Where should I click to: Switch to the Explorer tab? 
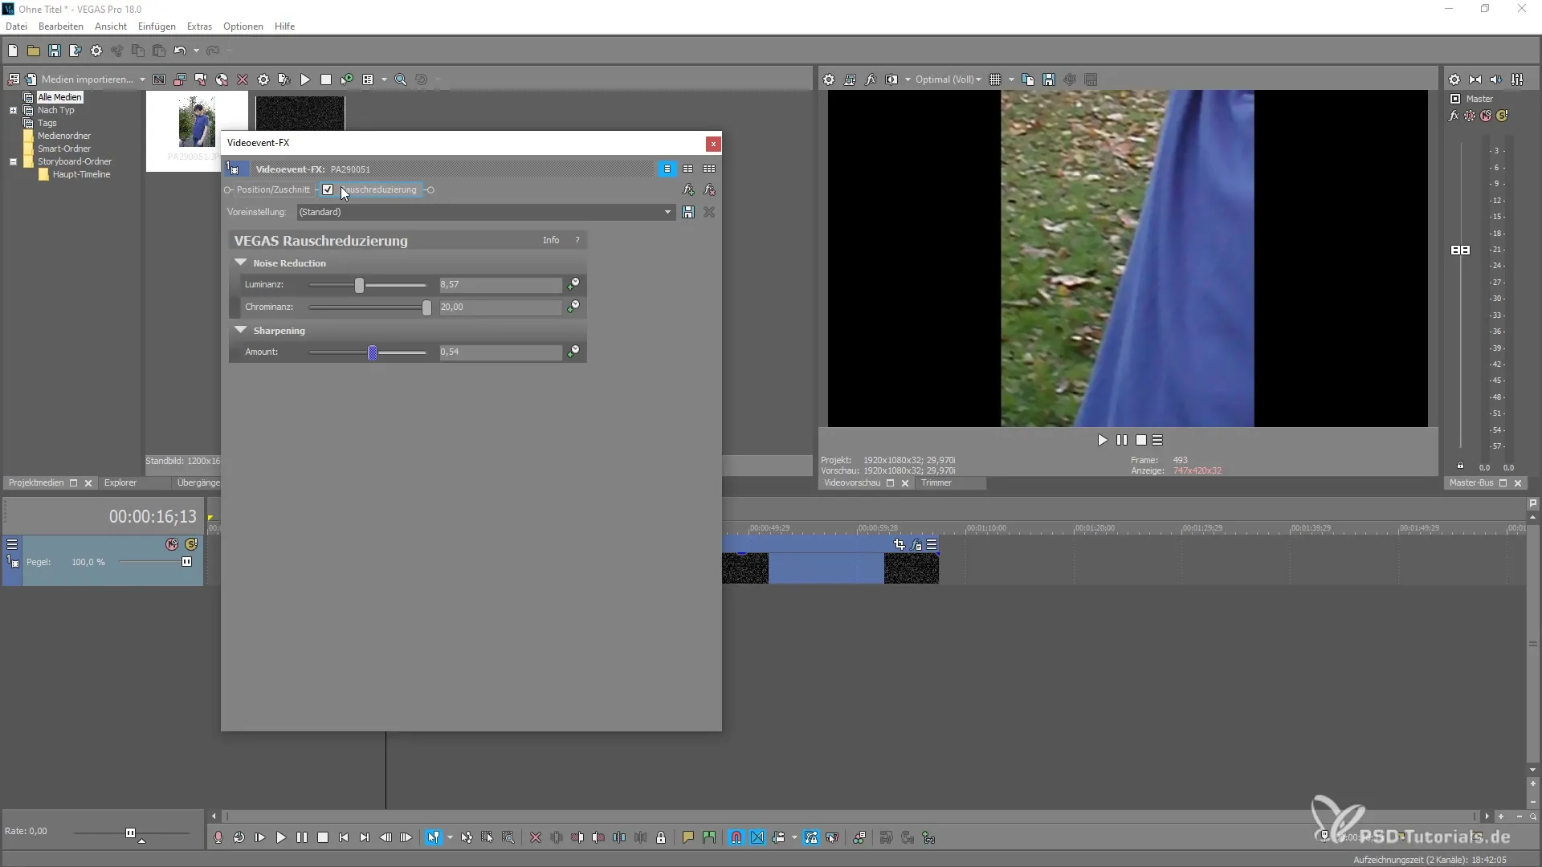point(120,482)
